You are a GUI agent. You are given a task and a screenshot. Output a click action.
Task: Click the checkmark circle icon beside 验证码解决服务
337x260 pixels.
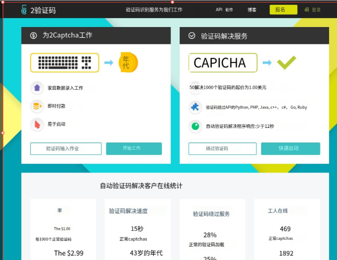click(192, 36)
